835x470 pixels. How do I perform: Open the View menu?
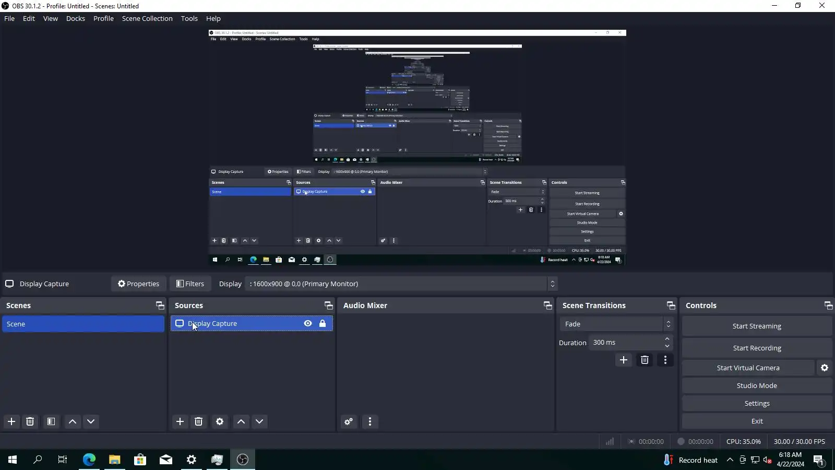tap(51, 18)
